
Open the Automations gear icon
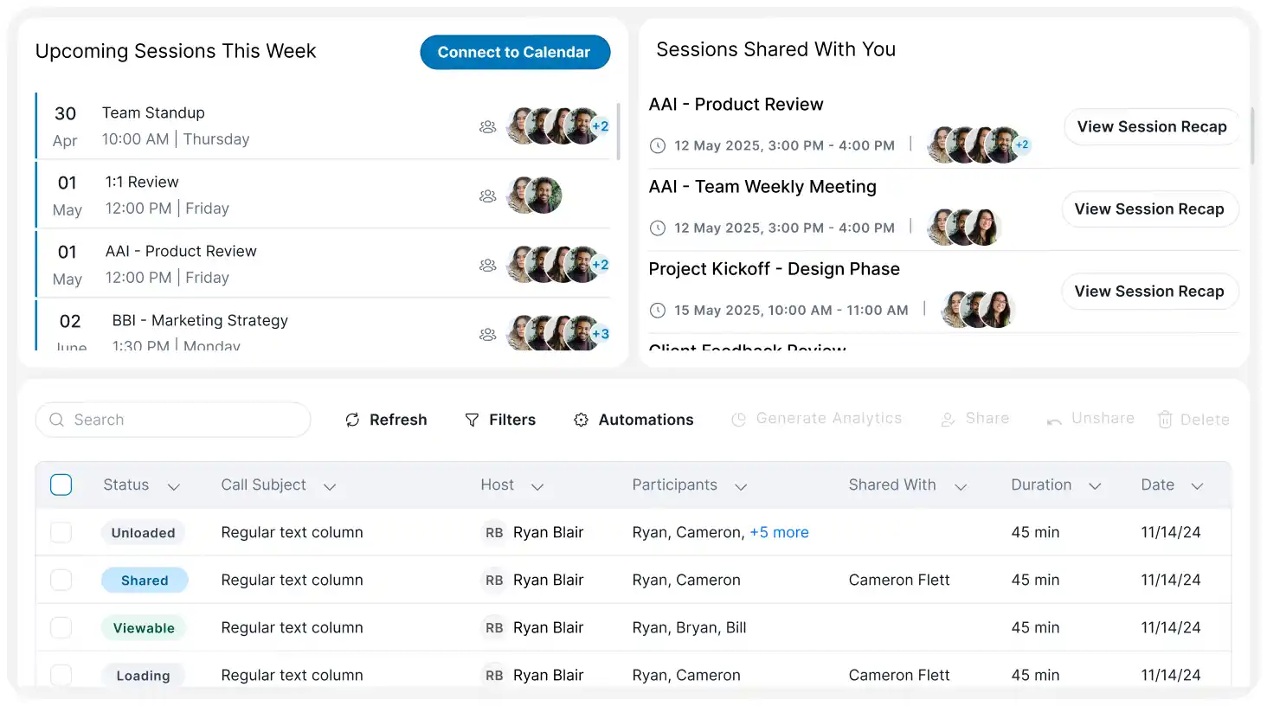[x=581, y=420]
